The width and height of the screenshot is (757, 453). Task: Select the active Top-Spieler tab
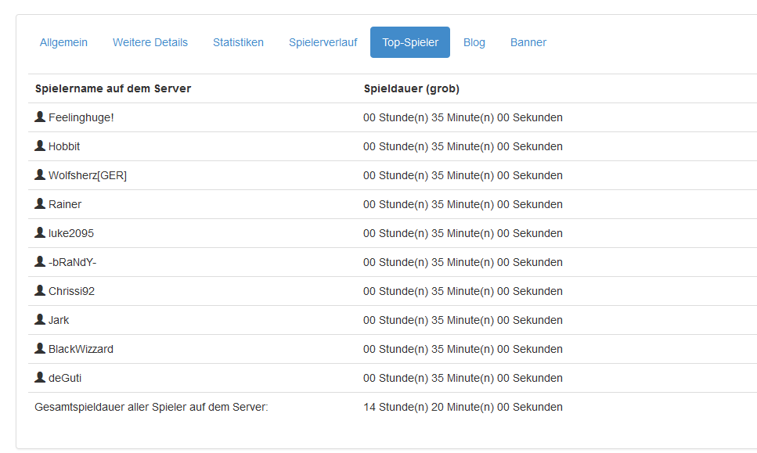(410, 42)
